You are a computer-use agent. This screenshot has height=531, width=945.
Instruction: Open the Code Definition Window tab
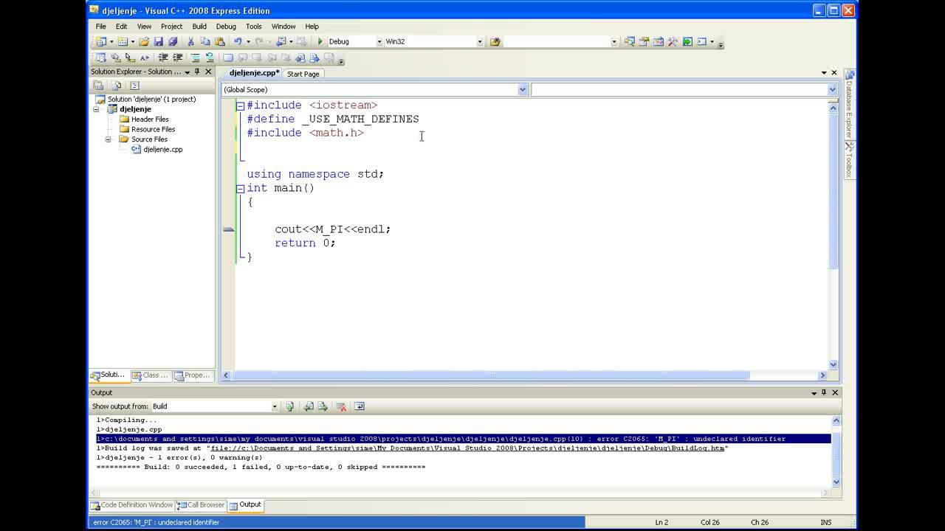[131, 505]
